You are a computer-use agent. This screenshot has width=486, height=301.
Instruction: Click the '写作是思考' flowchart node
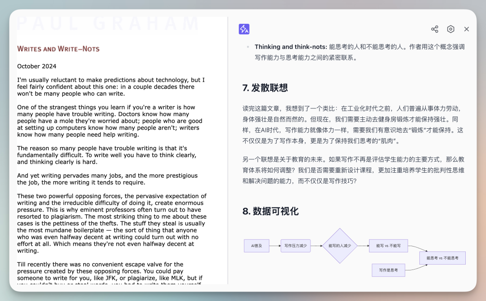tap(388, 270)
